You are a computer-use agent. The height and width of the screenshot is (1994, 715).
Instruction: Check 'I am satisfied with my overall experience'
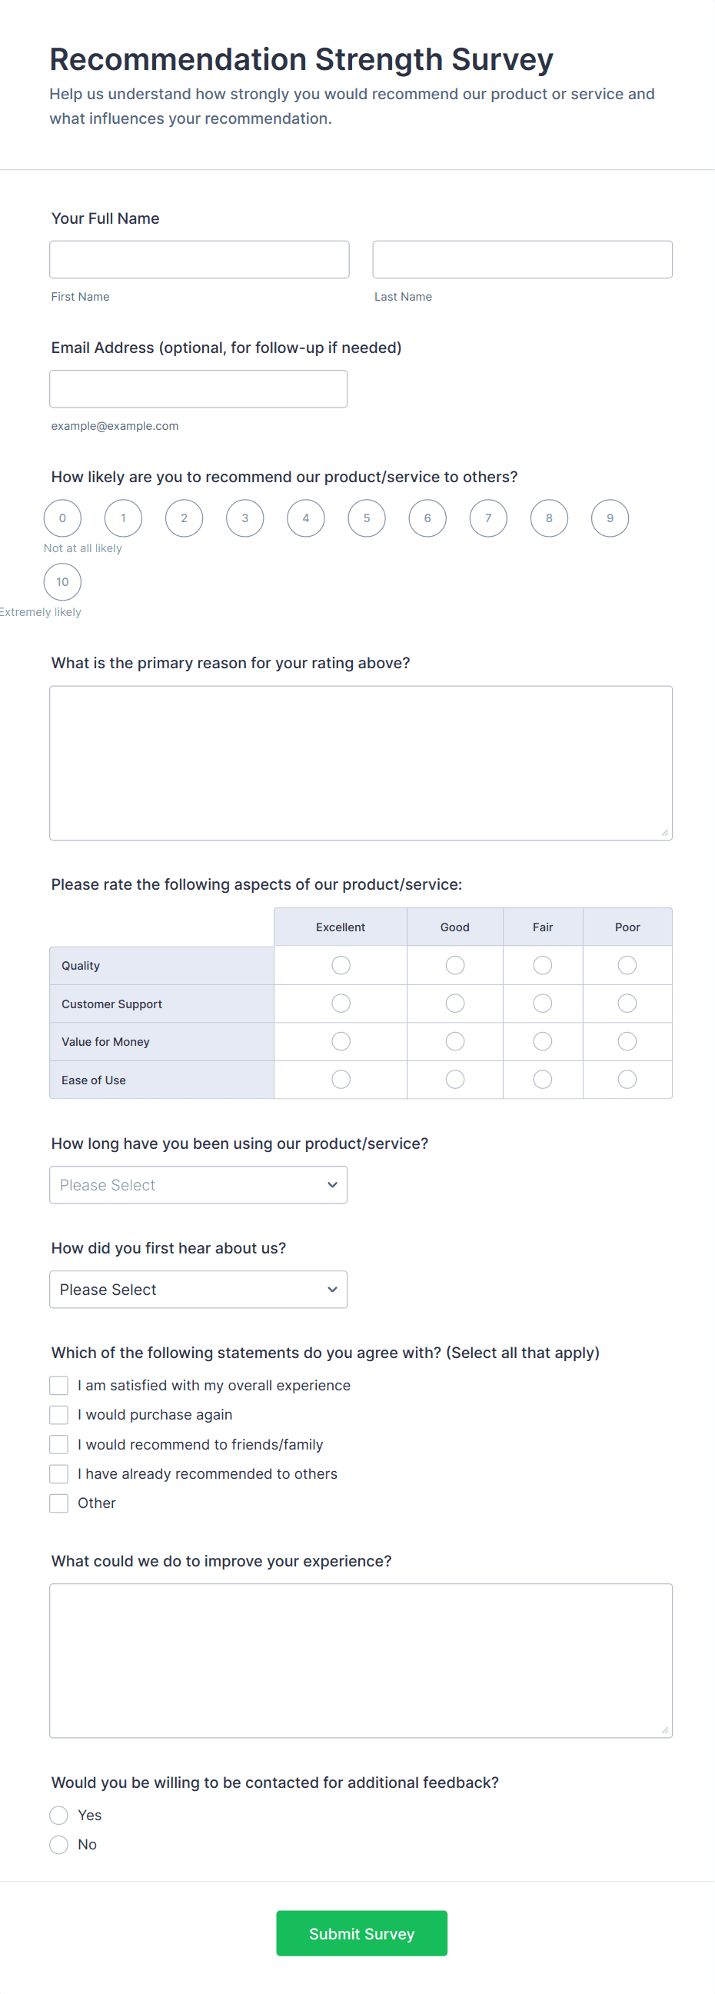click(x=58, y=1385)
